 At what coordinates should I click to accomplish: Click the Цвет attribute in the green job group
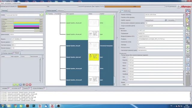(101, 34)
